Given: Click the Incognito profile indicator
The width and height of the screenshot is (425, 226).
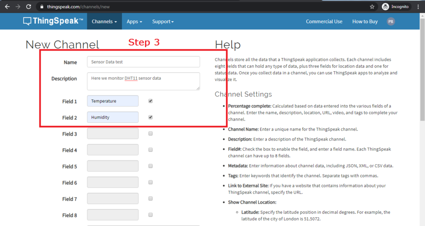Looking at the screenshot, I should pos(396,7).
